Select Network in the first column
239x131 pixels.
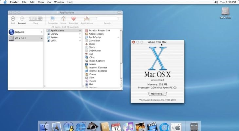(26, 32)
